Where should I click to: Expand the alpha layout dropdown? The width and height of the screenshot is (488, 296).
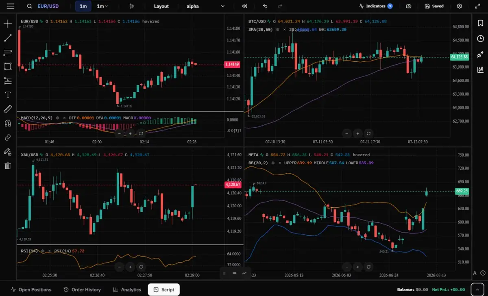205,6
